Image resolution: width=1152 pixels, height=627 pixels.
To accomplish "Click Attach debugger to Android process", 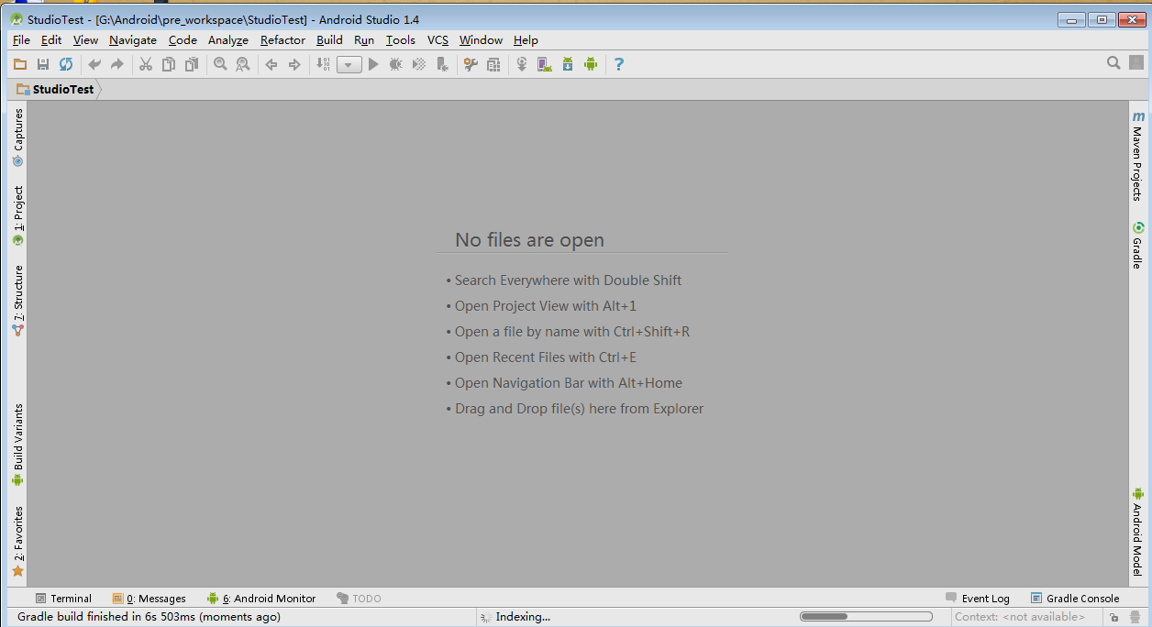I will pos(443,64).
